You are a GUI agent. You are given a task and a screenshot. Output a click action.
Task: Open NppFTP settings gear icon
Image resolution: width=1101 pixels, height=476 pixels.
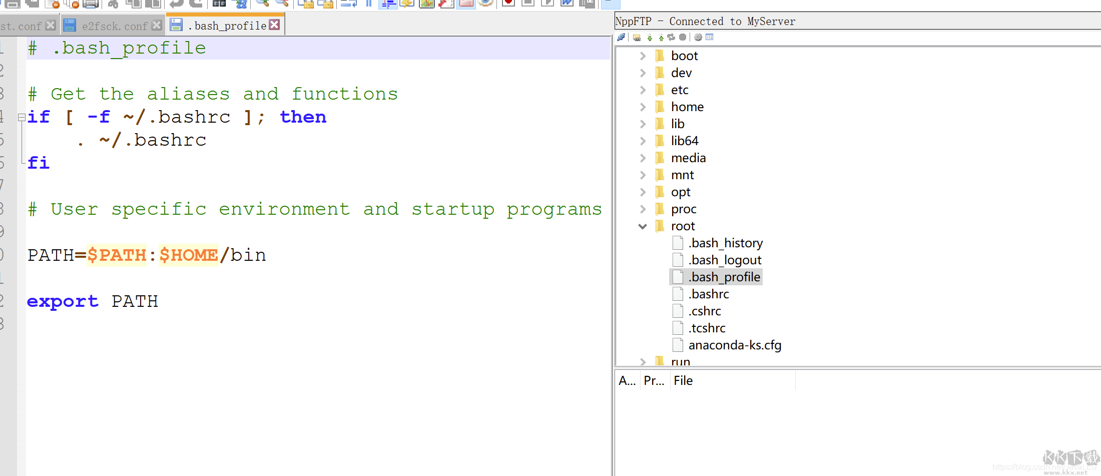click(x=698, y=37)
